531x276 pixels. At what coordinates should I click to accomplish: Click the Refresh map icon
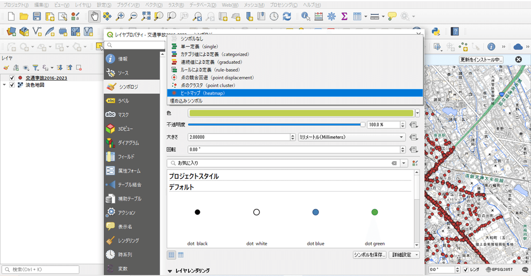coord(287,16)
